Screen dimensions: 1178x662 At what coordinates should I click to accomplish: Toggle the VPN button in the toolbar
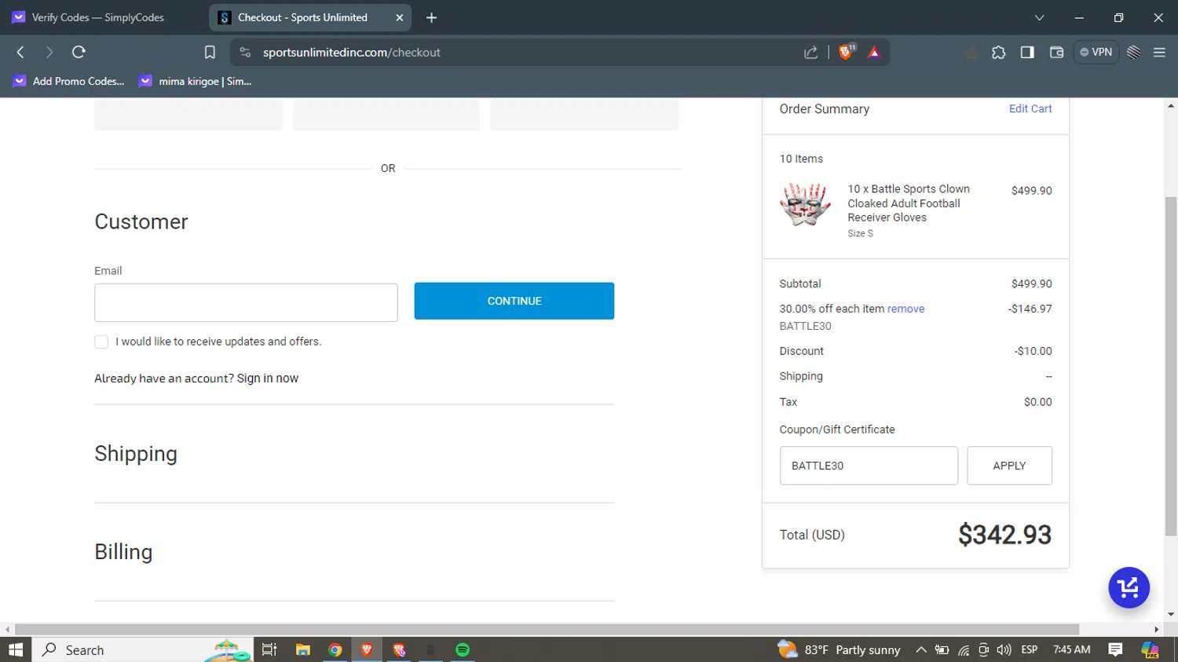pos(1096,53)
